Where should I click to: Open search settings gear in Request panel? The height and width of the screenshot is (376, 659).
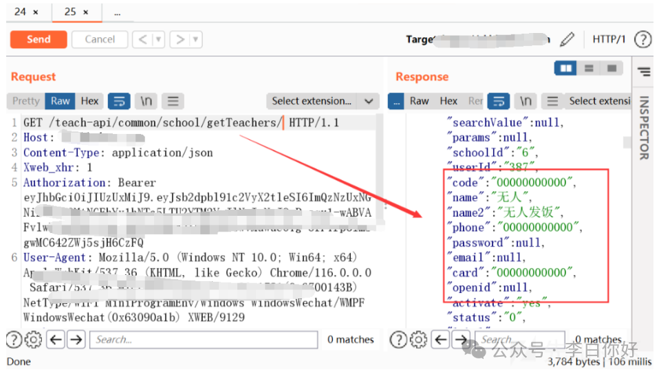(33, 339)
